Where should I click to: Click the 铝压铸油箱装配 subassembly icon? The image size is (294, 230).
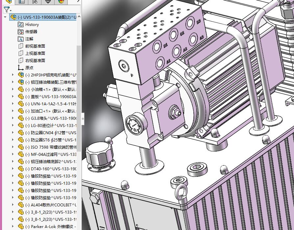(21, 82)
